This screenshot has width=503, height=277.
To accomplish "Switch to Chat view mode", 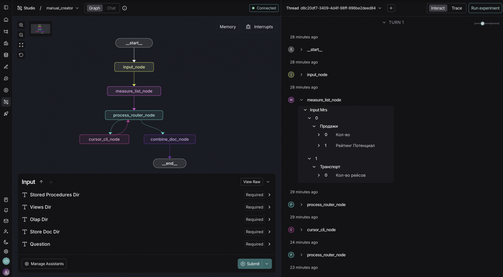I will 111,8.
